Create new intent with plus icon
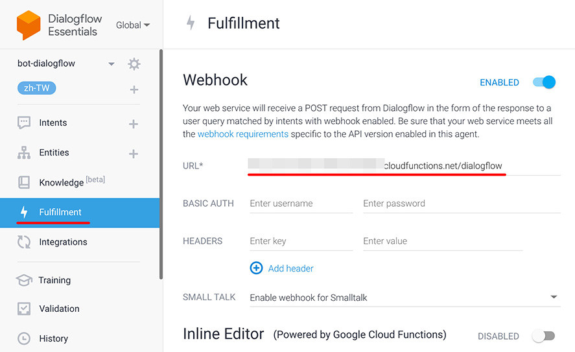575x352 pixels. (134, 123)
